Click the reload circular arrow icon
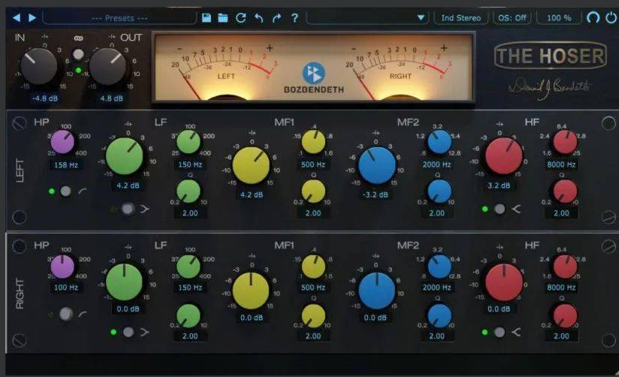 point(241,18)
